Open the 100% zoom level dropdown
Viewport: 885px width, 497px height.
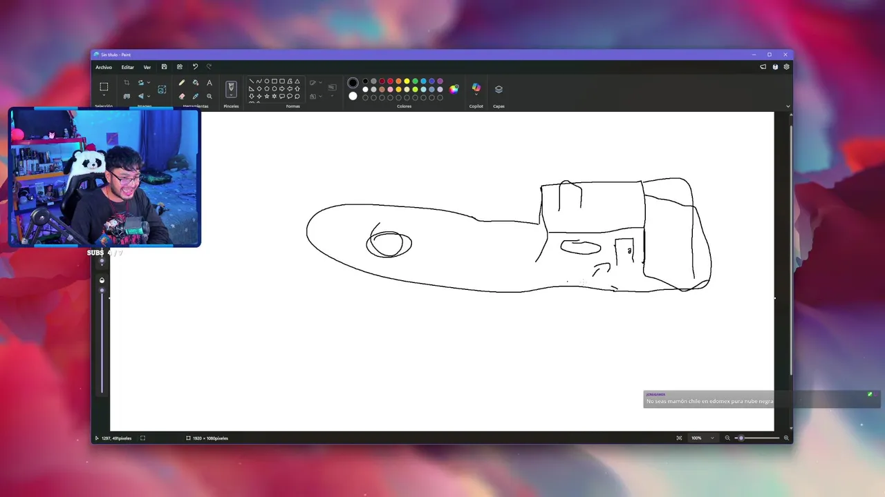[x=703, y=438]
